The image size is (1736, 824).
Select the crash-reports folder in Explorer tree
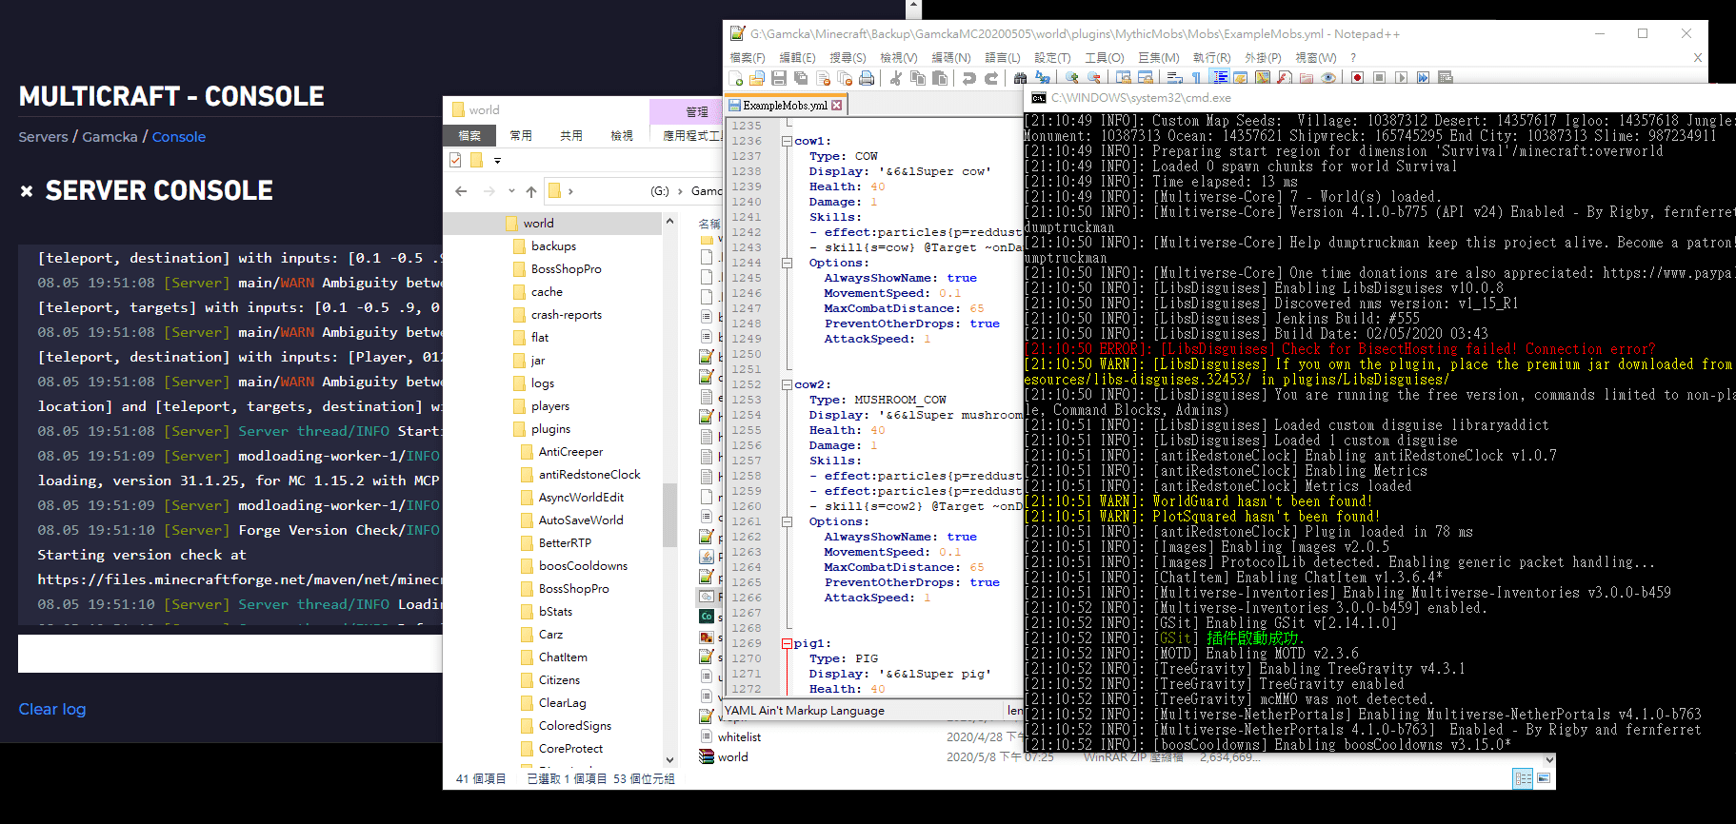pyautogui.click(x=567, y=315)
